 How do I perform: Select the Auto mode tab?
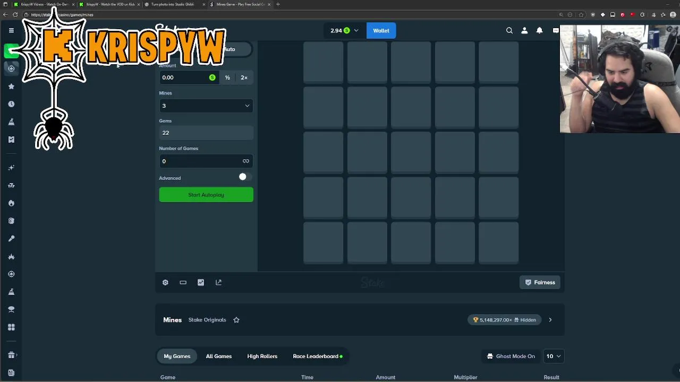229,49
